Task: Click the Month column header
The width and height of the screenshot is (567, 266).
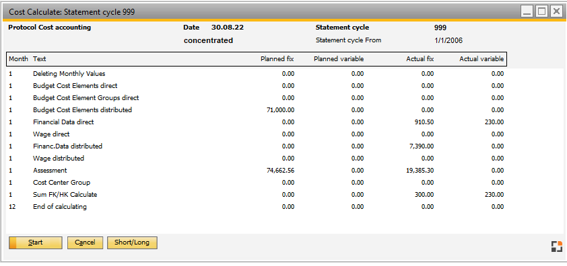Action: pos(18,59)
